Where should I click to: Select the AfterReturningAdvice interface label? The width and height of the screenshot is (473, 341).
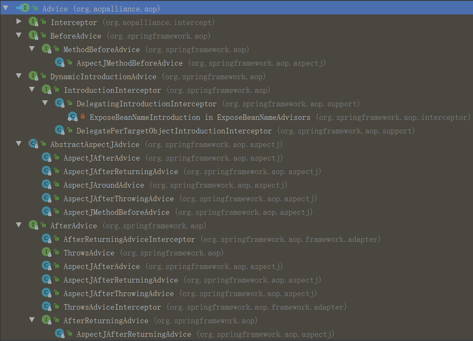[x=106, y=321]
